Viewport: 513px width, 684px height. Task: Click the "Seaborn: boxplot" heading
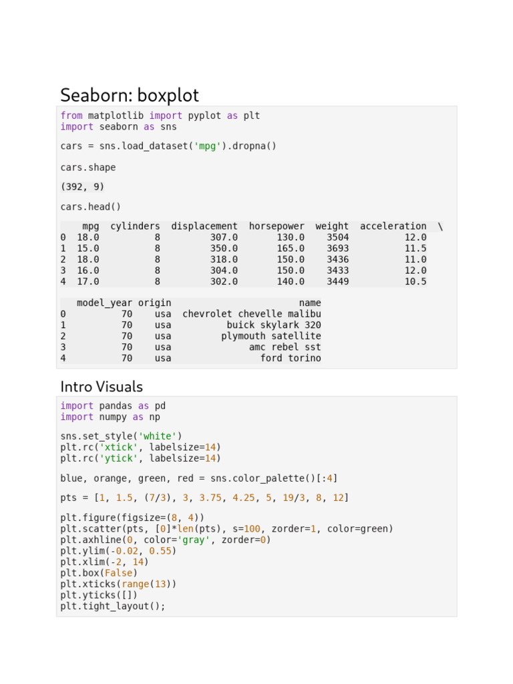pos(130,95)
